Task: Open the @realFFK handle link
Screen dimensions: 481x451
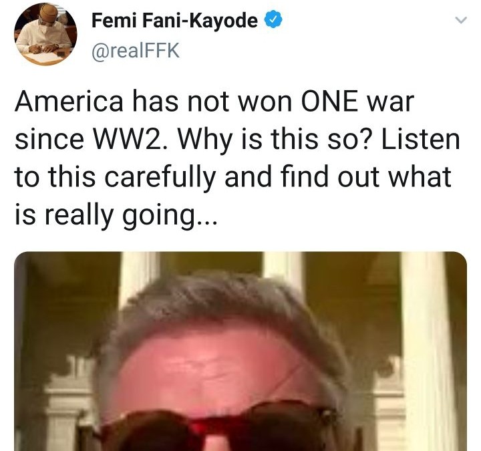Action: (x=135, y=50)
